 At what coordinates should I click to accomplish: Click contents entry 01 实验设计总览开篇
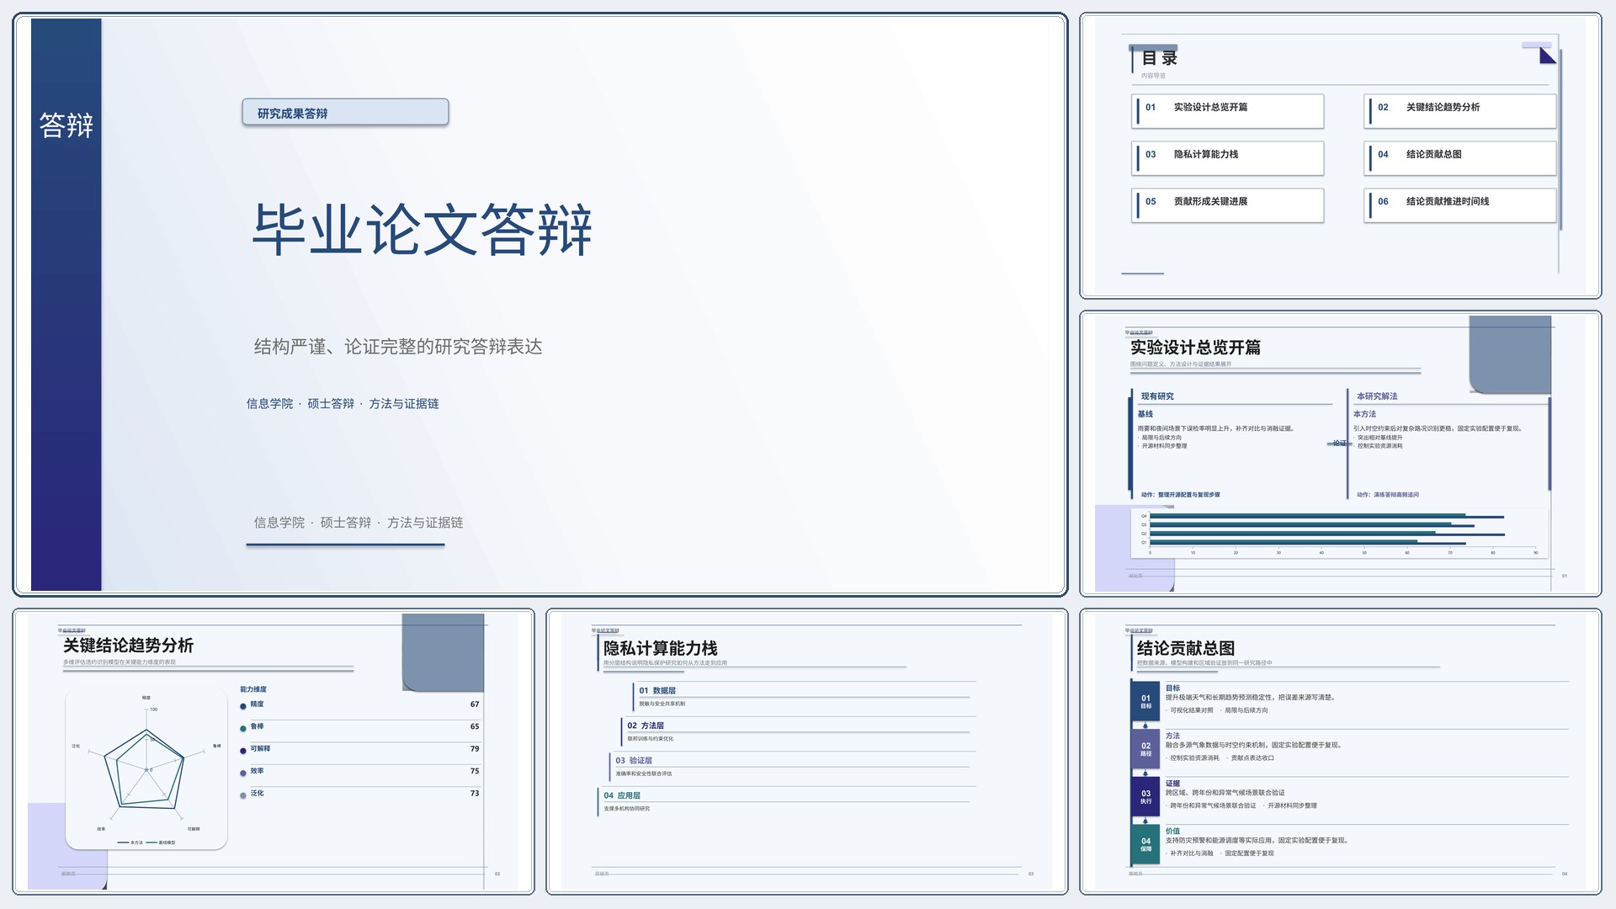click(x=1228, y=111)
